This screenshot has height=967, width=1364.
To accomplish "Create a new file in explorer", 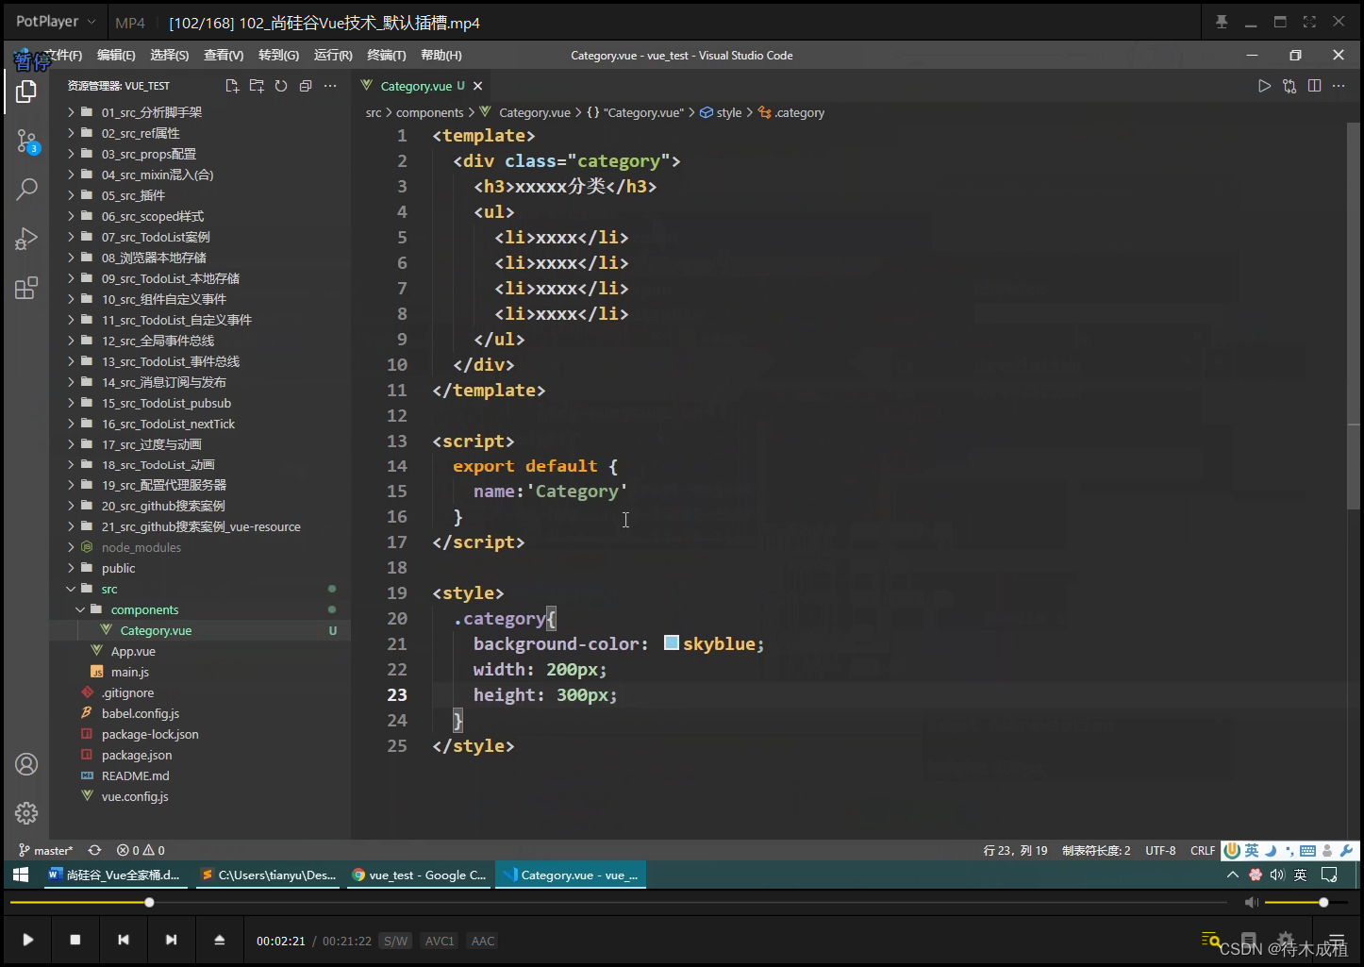I will pos(232,86).
